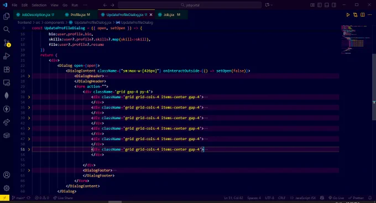Open the Search view in activity bar
This screenshot has height=203, width=376.
coord(7,29)
